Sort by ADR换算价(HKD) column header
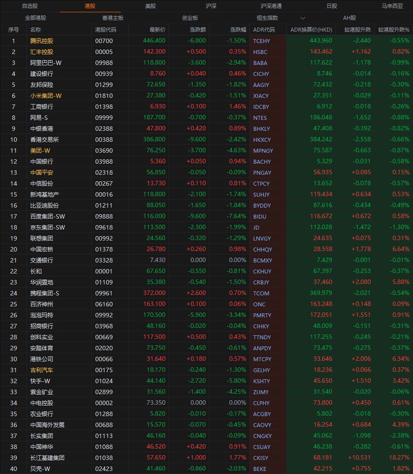This screenshot has width=413, height=474. coord(311,30)
